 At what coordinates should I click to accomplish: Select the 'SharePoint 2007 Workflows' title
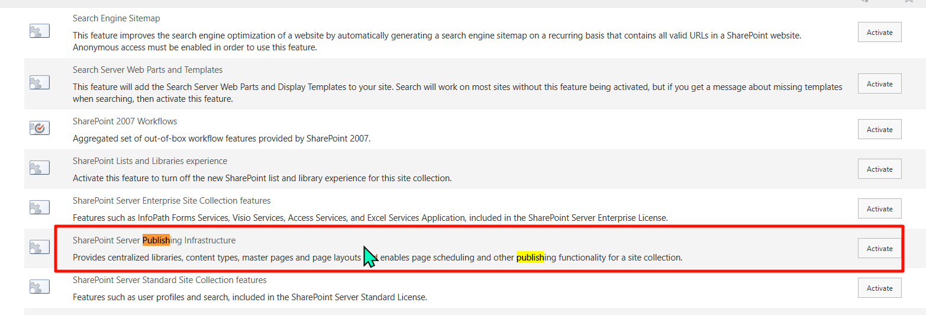(125, 121)
